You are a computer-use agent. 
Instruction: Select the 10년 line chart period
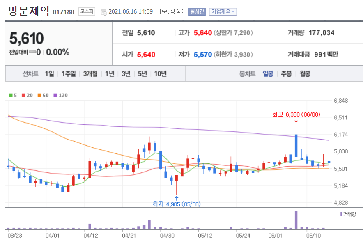pos(161,74)
